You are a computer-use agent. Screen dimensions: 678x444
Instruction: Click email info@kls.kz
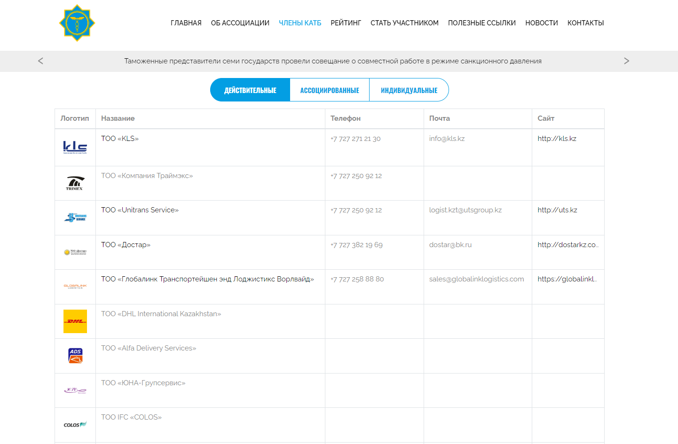[447, 139]
